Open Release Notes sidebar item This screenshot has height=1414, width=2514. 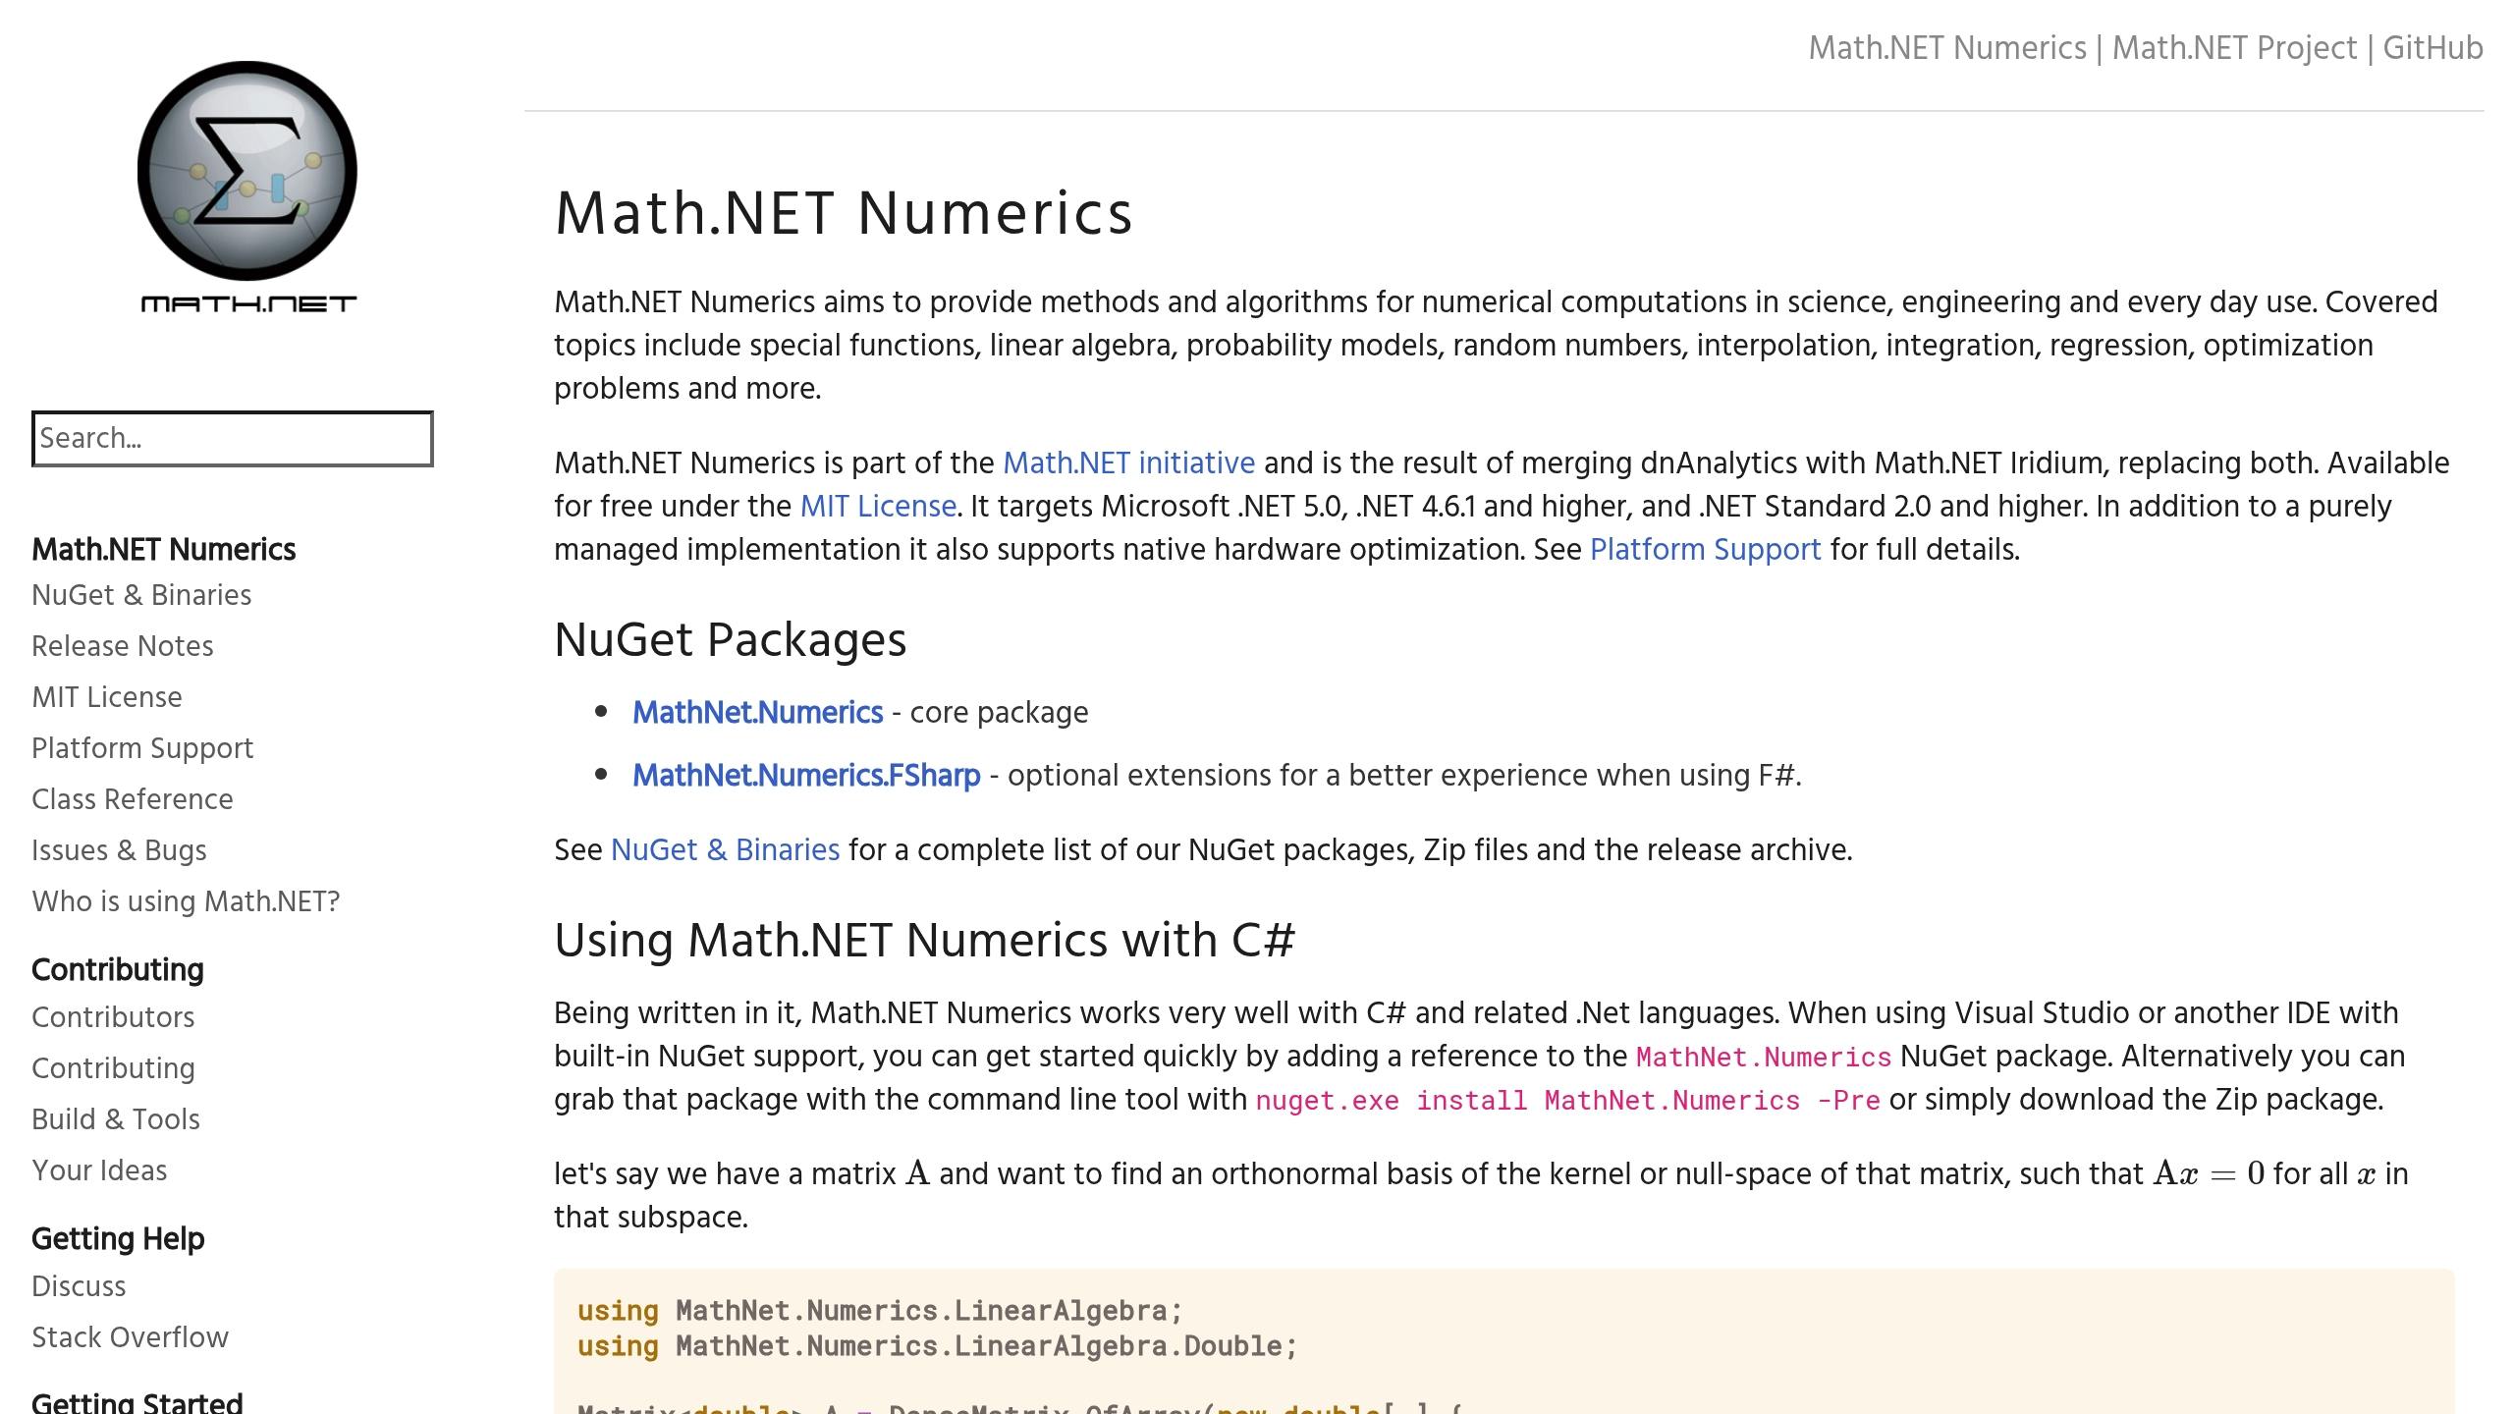point(123,646)
